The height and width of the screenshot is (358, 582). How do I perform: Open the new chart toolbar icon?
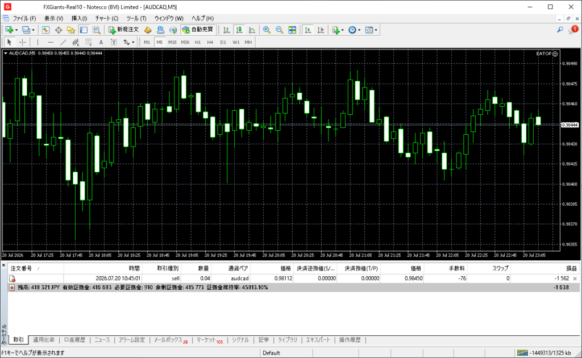pyautogui.click(x=9, y=30)
